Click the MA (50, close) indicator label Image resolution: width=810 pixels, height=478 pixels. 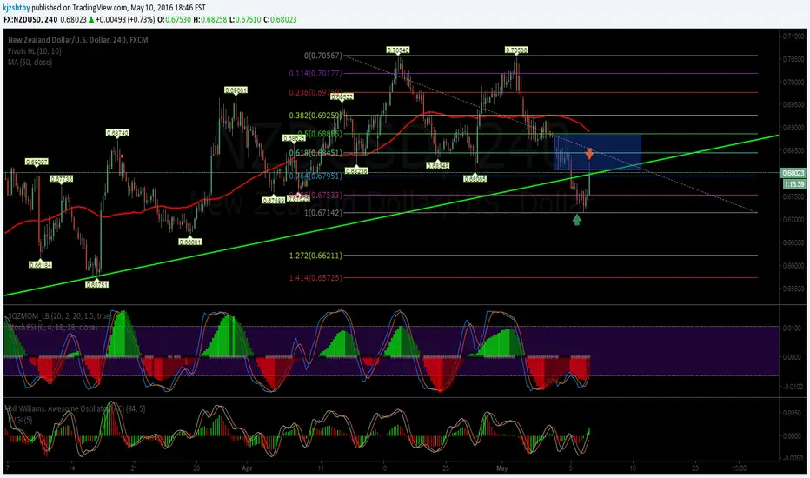point(30,63)
